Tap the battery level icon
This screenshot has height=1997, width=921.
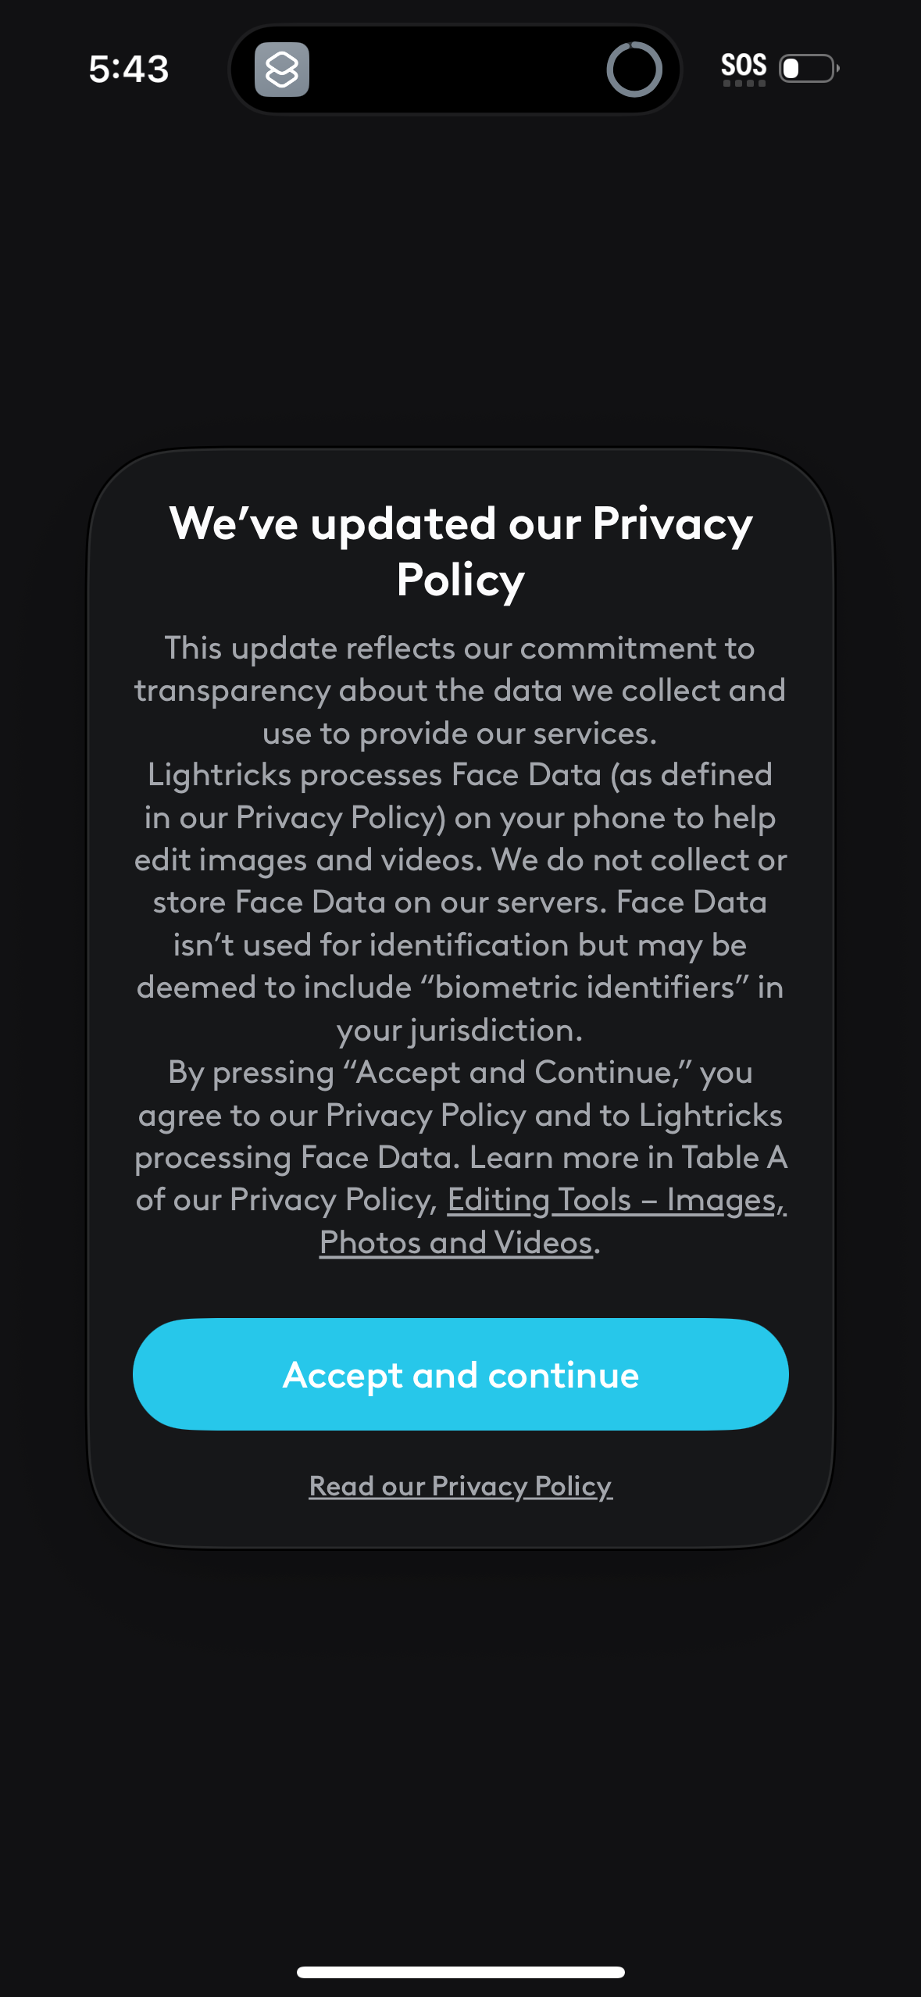(x=809, y=68)
